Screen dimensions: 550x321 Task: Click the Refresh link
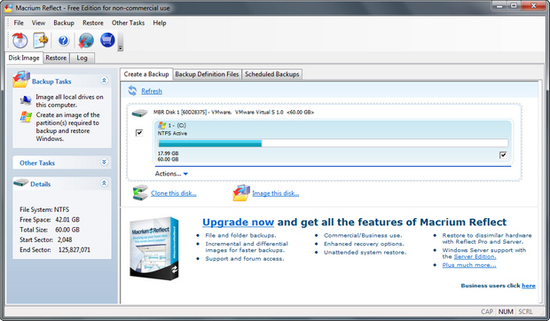(x=152, y=91)
